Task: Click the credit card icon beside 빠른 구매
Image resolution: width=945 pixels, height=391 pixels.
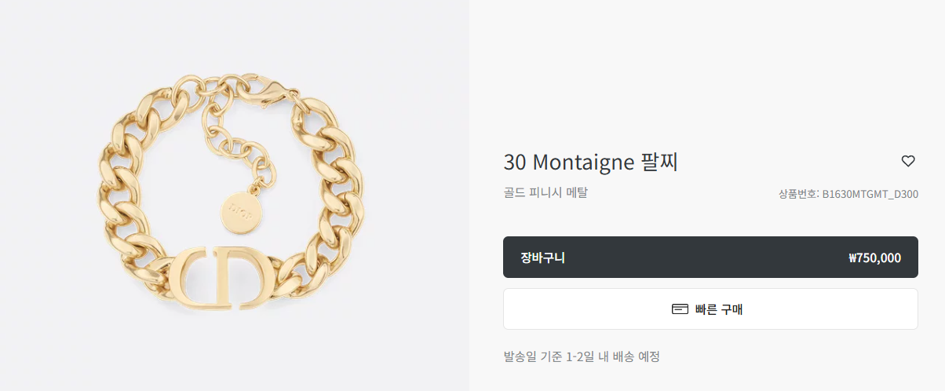Action: [680, 309]
